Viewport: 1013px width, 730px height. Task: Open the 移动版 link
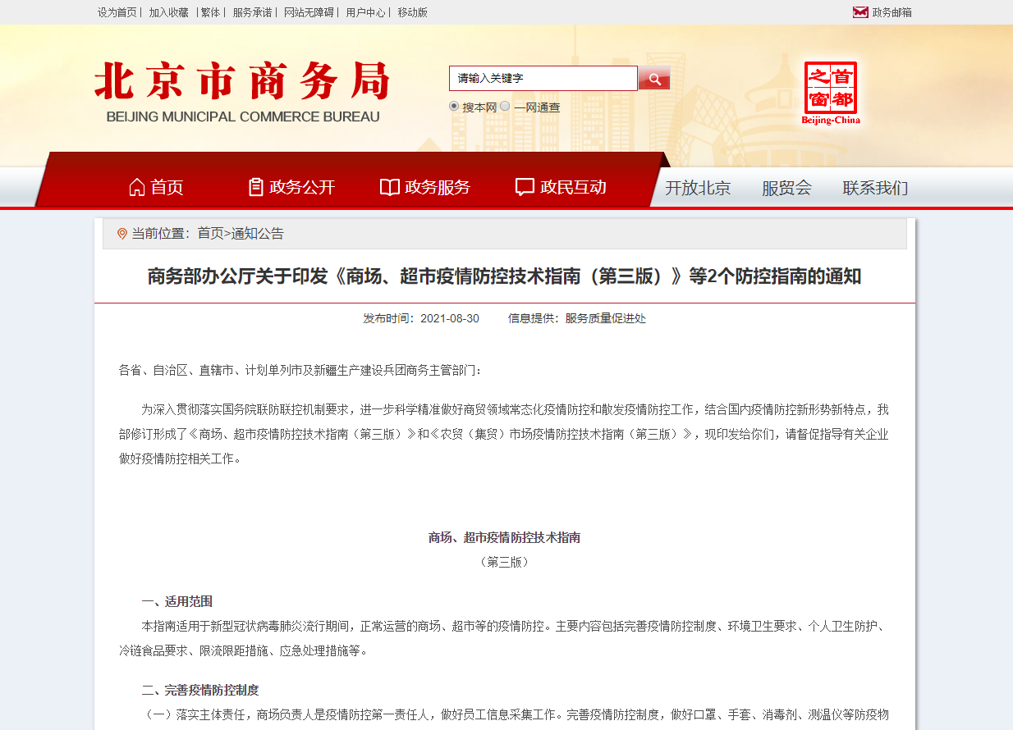[x=412, y=12]
